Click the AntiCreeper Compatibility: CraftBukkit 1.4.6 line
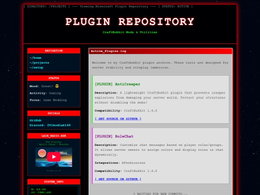Screen dimensions: 260x195 (x=126, y=111)
